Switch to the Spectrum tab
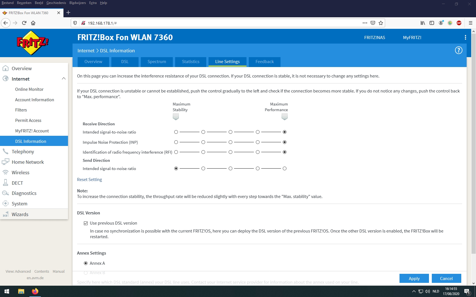This screenshot has height=297, width=476. [157, 62]
